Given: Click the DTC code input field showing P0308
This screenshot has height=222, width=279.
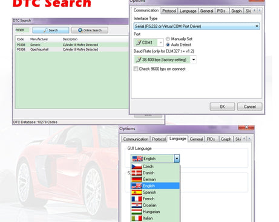Looking at the screenshot, I should [x=22, y=30].
